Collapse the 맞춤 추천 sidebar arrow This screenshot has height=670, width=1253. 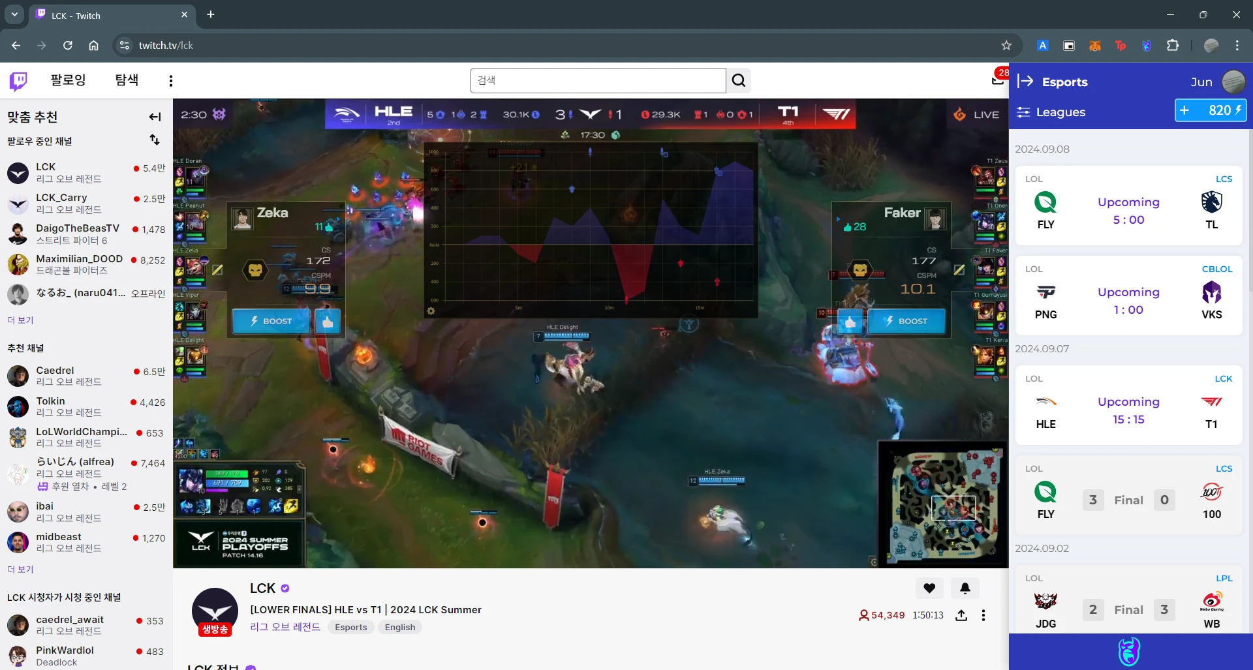tap(155, 117)
